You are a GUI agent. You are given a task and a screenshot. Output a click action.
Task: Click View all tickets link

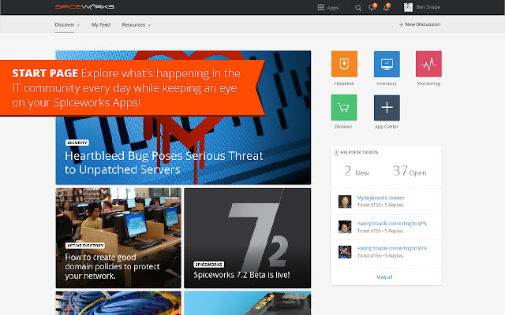coord(384,277)
